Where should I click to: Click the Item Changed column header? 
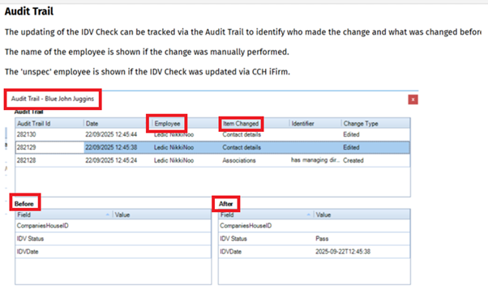(x=241, y=124)
